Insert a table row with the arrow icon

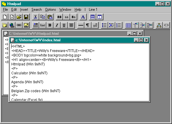135,25
